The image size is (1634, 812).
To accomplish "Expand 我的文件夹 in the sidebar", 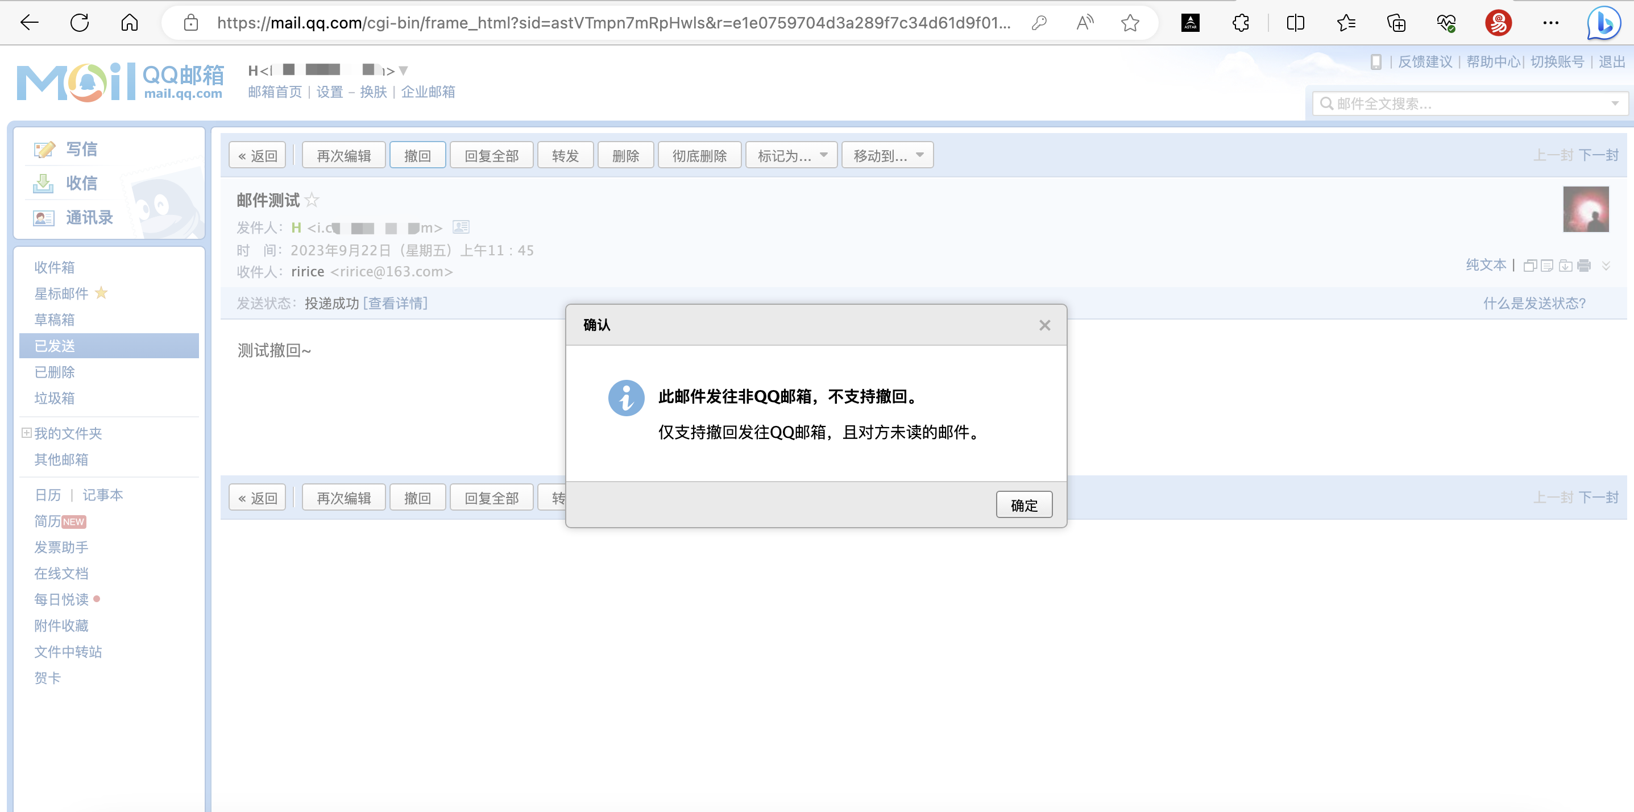I will tap(26, 433).
